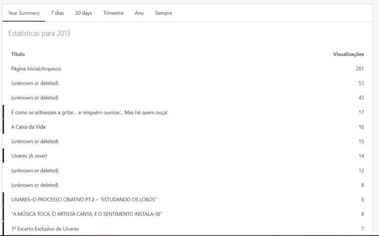Click the Visualizações column header
Viewport: 379px width, 236px height.
[348, 54]
